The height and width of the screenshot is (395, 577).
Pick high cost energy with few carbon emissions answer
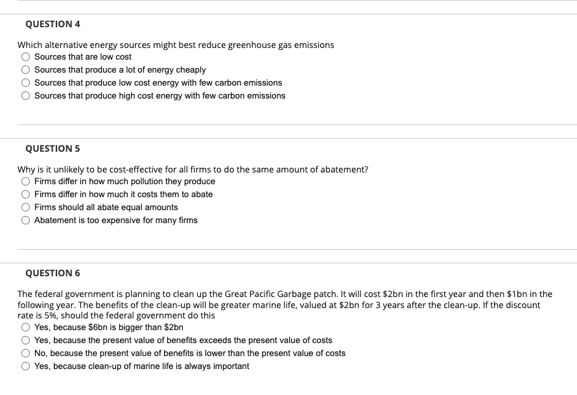click(x=25, y=95)
